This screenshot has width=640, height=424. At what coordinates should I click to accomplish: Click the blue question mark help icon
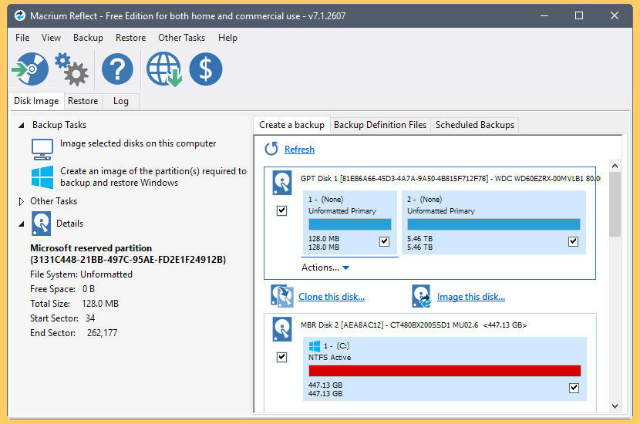[117, 69]
